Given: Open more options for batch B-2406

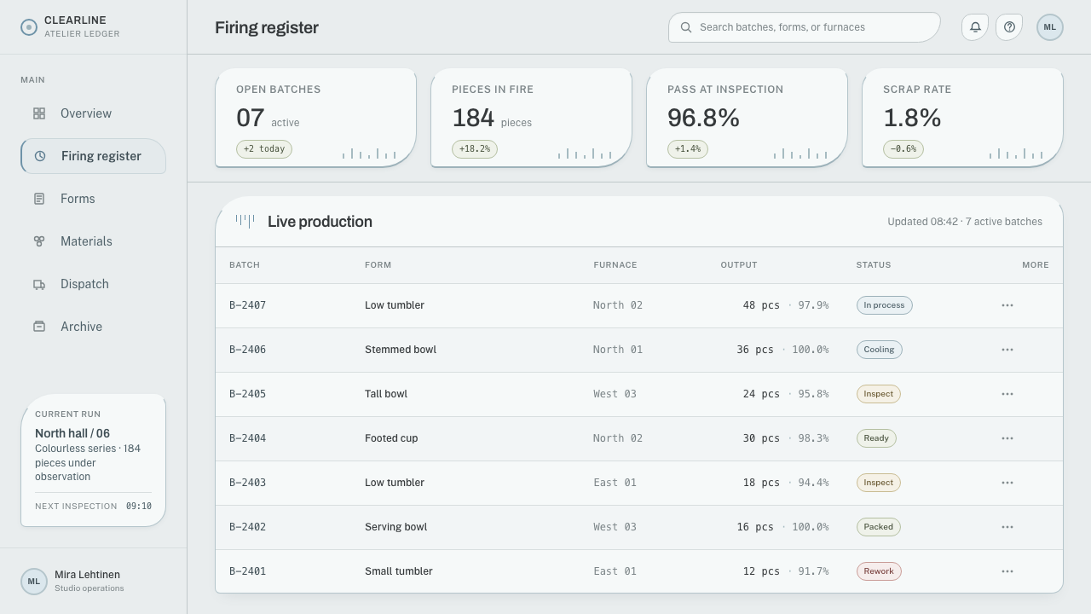Looking at the screenshot, I should pyautogui.click(x=1007, y=350).
